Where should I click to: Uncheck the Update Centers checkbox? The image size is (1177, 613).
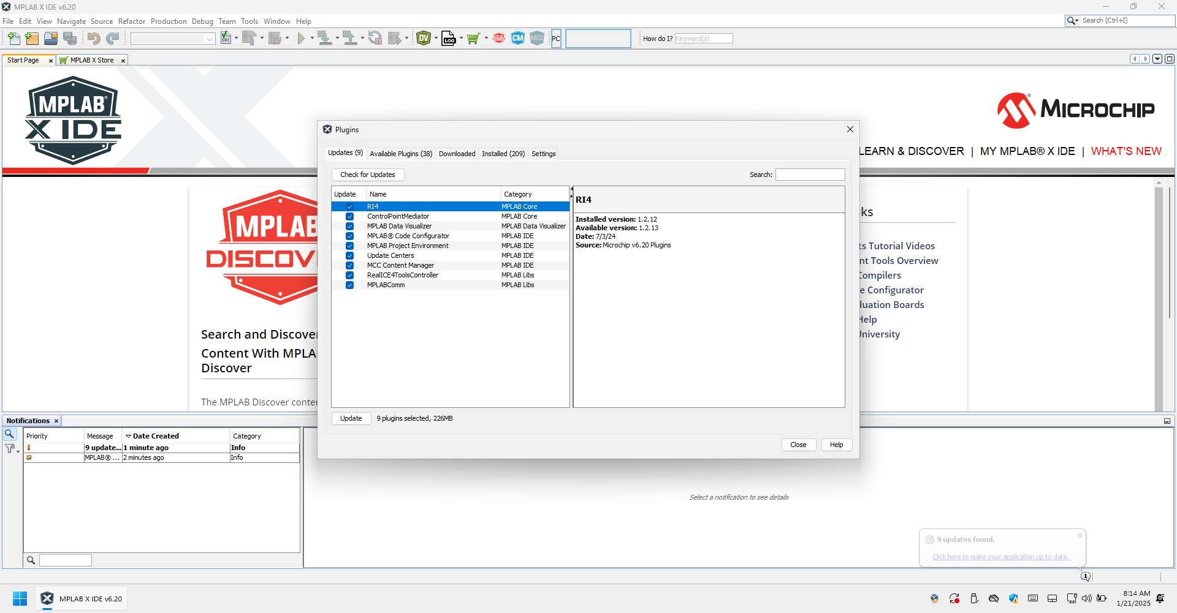(349, 255)
